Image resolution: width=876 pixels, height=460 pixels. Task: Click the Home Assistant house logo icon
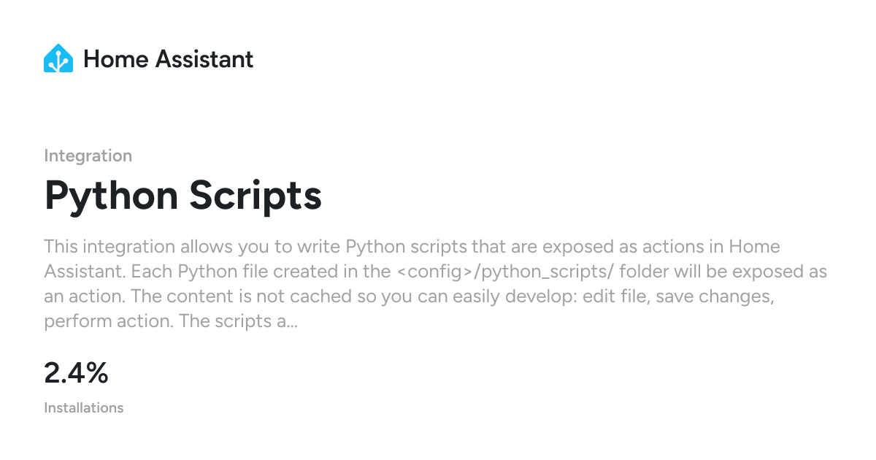(x=58, y=58)
